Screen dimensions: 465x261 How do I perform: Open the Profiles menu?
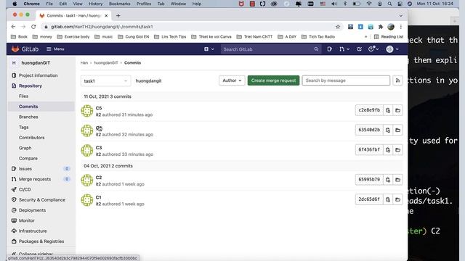tap(144, 4)
